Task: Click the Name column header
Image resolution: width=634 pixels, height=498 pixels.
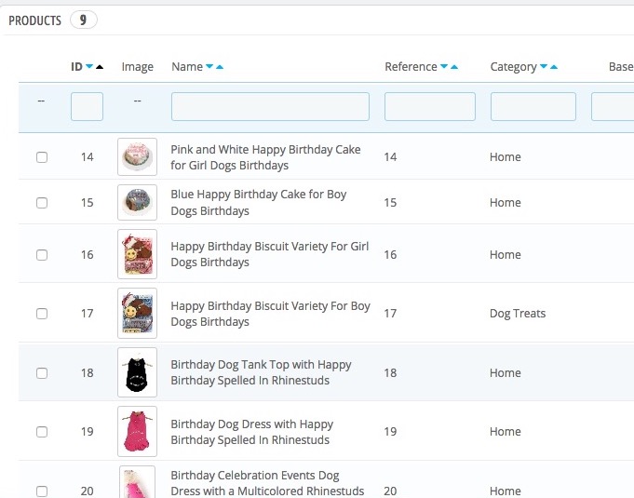Action: pos(187,67)
